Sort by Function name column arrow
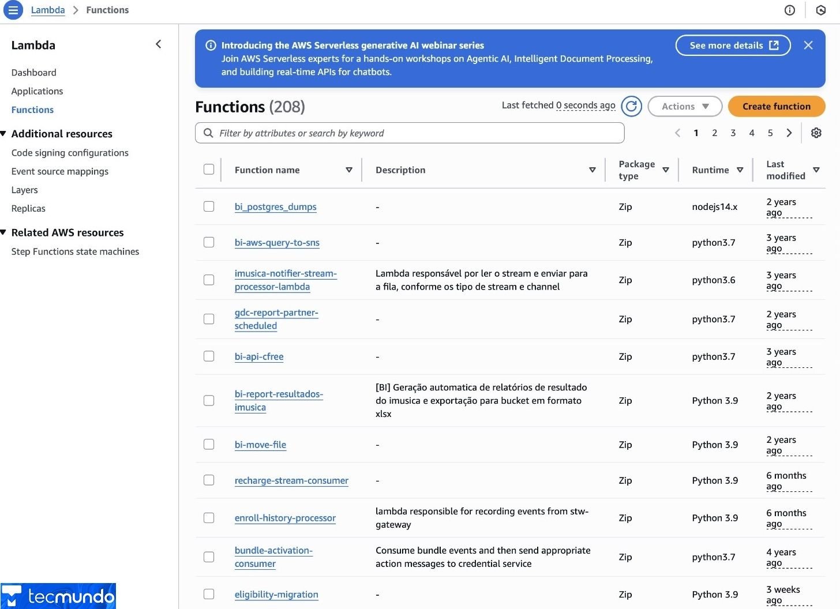 pos(349,170)
